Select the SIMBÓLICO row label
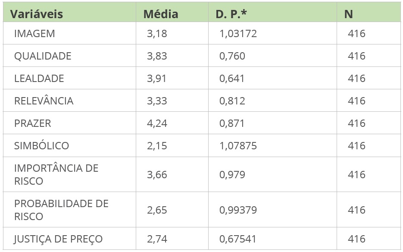403x252 pixels. (x=41, y=146)
